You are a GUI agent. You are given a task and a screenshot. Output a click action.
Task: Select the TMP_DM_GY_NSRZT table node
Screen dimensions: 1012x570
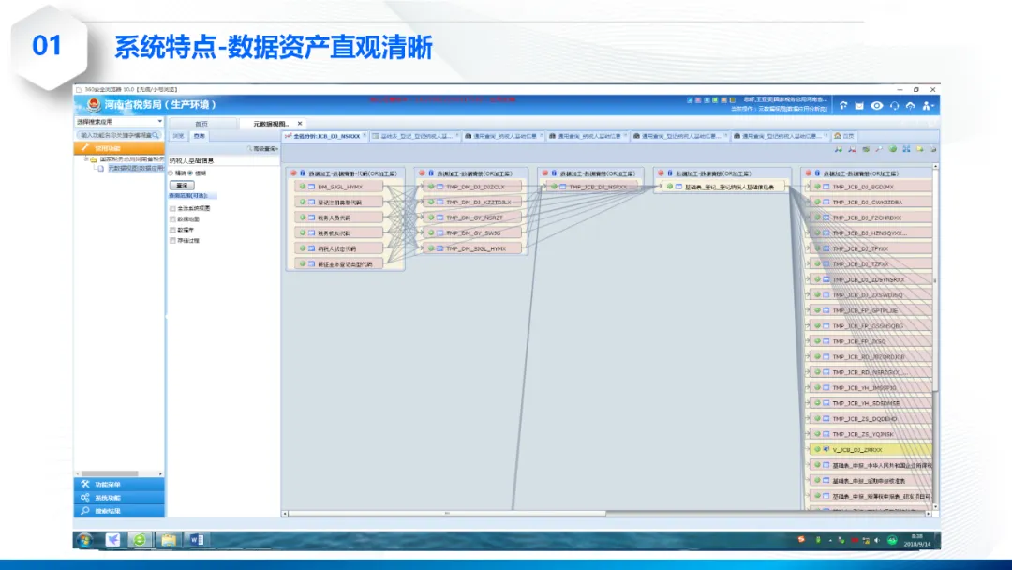point(471,217)
